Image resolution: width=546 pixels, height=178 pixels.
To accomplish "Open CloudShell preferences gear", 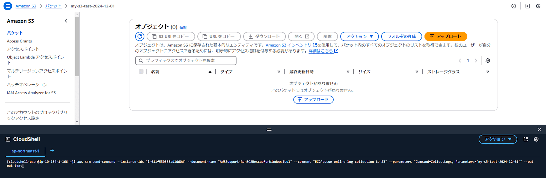I will point(536,139).
